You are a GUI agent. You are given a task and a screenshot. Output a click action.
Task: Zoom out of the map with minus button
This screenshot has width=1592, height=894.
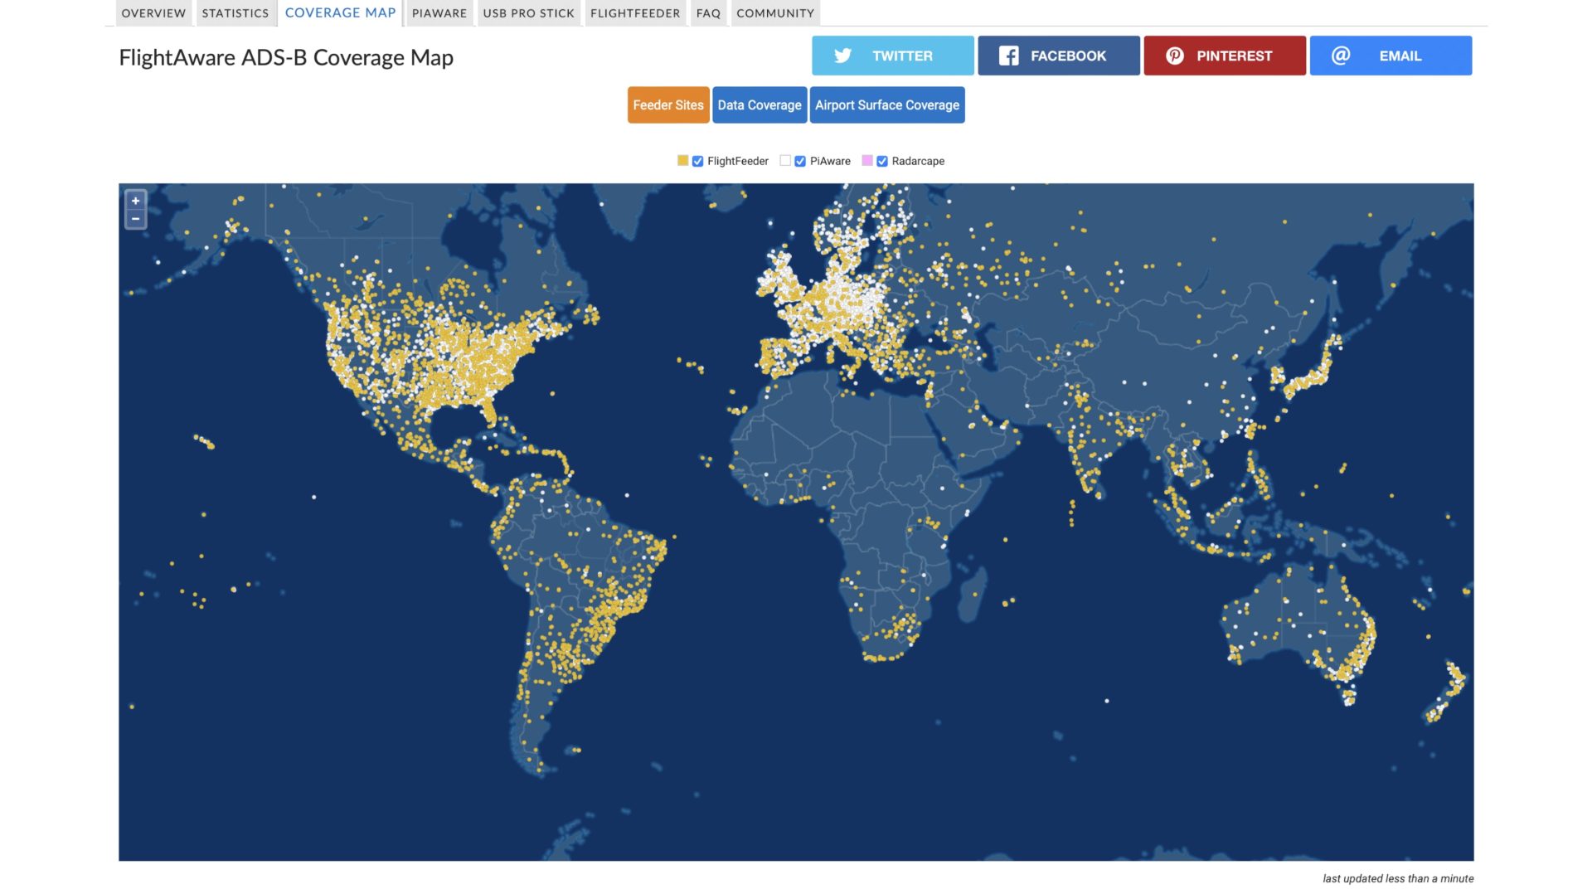click(135, 219)
